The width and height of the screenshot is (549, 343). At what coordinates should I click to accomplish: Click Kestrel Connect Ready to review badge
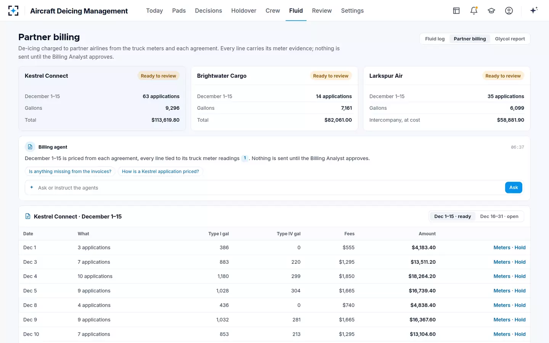(158, 76)
